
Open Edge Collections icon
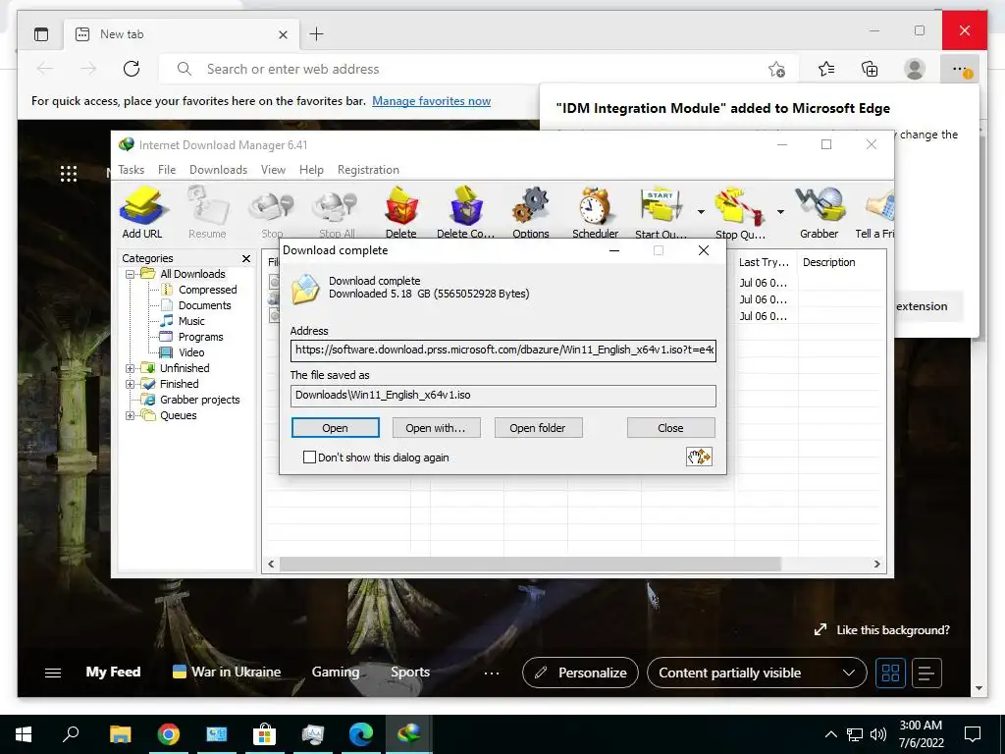pyautogui.click(x=870, y=69)
